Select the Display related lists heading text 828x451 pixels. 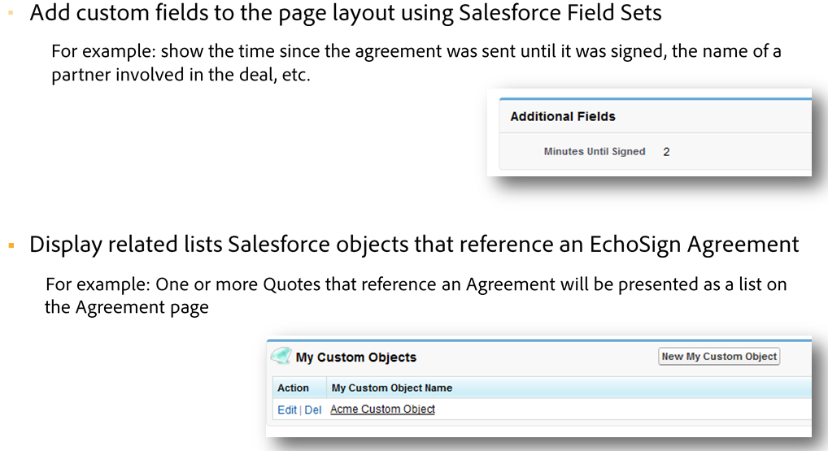pyautogui.click(x=413, y=245)
